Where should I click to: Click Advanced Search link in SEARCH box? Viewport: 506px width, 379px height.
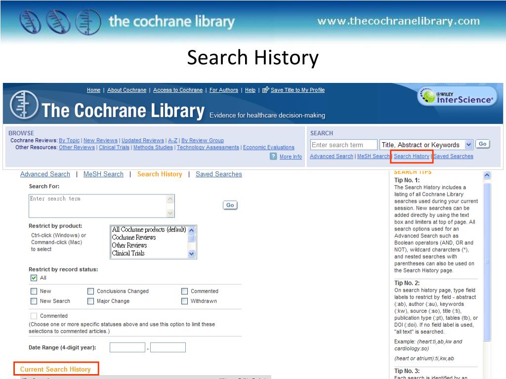point(332,156)
